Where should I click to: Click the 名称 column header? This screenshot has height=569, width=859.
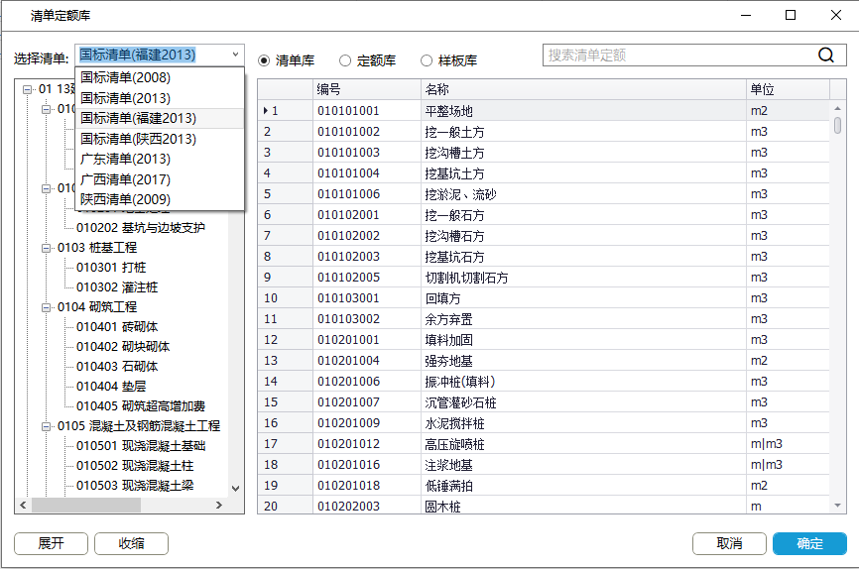(x=583, y=89)
